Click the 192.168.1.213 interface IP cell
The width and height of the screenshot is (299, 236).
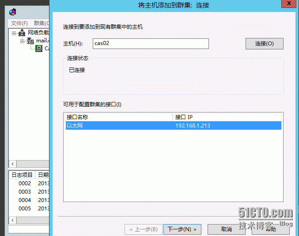(193, 126)
